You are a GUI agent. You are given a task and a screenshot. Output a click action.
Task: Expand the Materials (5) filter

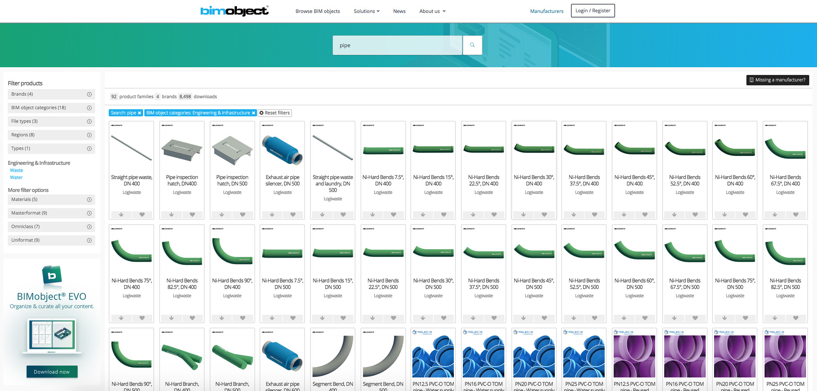click(x=51, y=199)
